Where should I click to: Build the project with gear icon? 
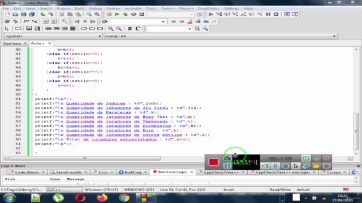pyautogui.click(x=109, y=14)
